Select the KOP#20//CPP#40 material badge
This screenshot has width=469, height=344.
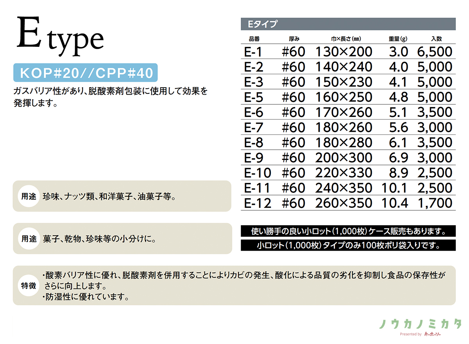tap(86, 73)
